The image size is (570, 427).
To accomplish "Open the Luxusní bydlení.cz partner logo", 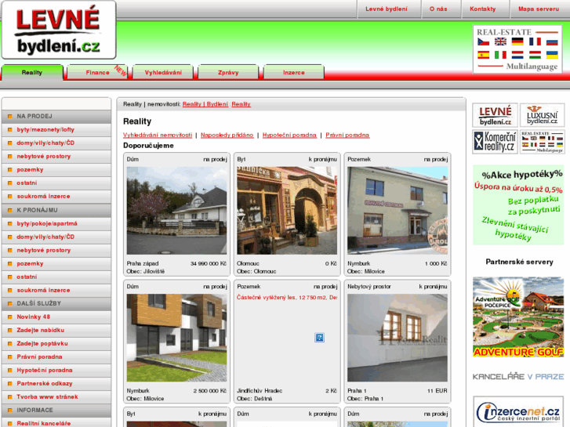I will click(542, 115).
